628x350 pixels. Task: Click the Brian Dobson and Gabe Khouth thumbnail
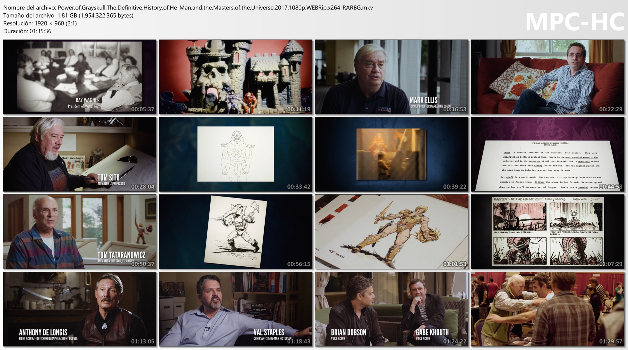coord(392,309)
